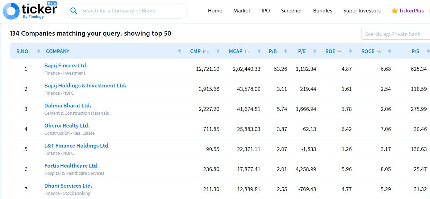Open Dhani Services Ltd. company page
Image resolution: width=430 pixels, height=199 pixels.
click(68, 186)
